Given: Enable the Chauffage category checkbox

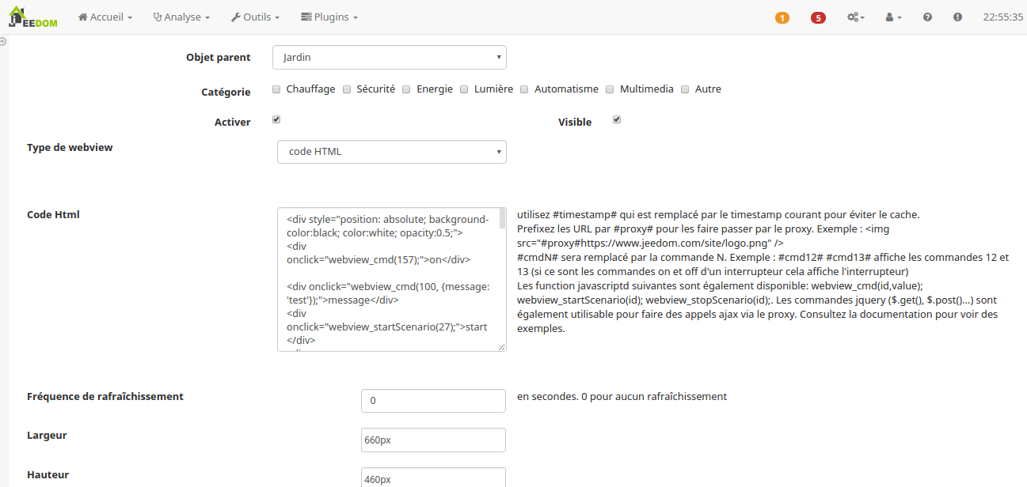Looking at the screenshot, I should point(276,89).
